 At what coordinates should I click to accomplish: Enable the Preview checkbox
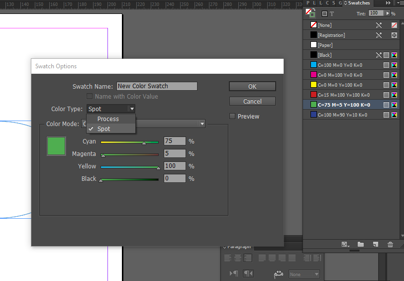pyautogui.click(x=232, y=117)
